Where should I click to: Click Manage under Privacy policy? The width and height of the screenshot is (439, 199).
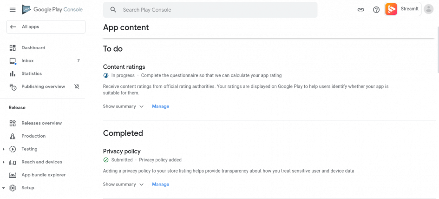[x=161, y=185]
